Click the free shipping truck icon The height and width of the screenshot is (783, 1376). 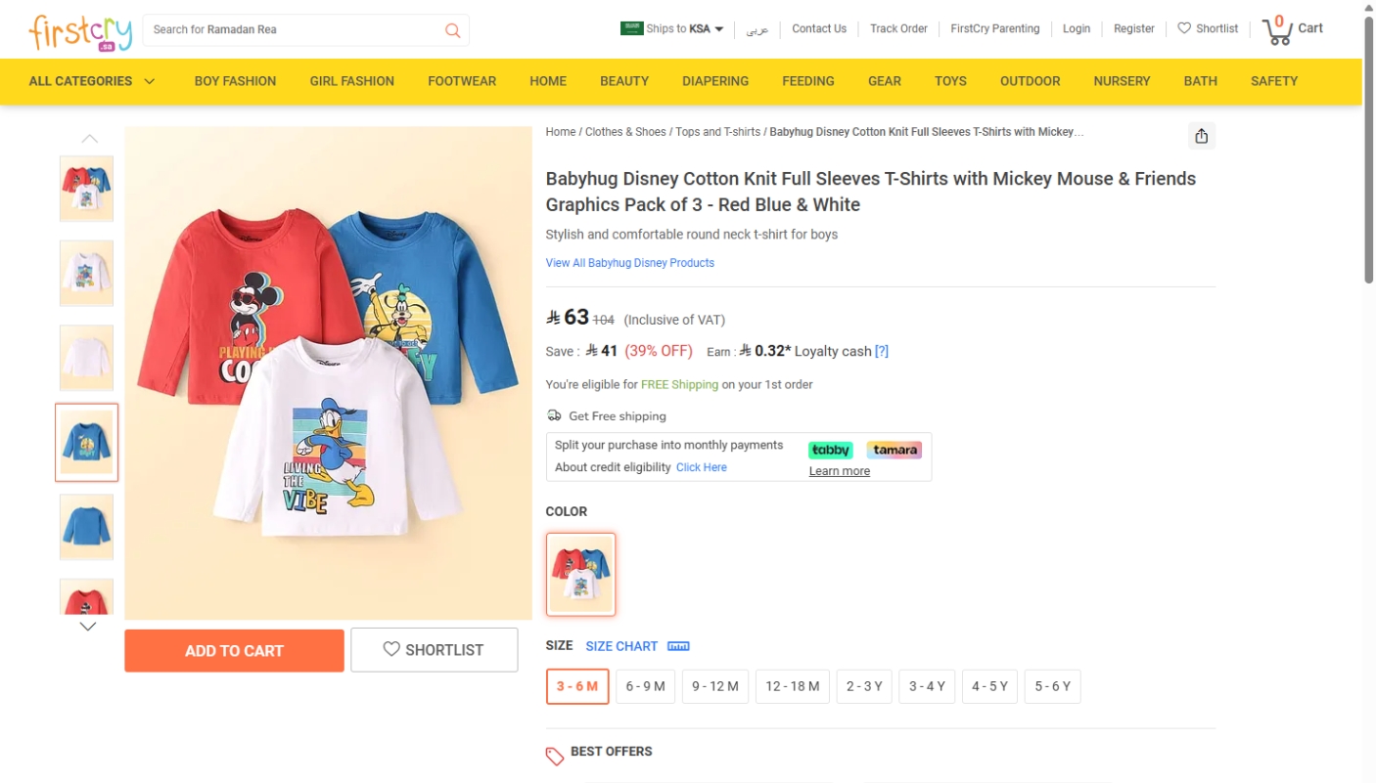[x=555, y=415]
